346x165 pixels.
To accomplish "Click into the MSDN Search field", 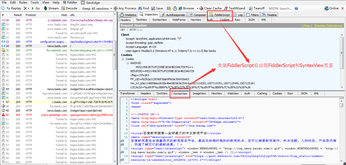I will click(x=280, y=8).
